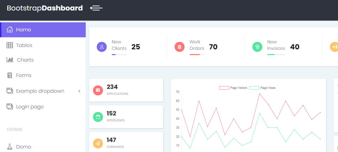Click the Page Views legend text
This screenshot has width=338, height=152.
pyautogui.click(x=268, y=88)
